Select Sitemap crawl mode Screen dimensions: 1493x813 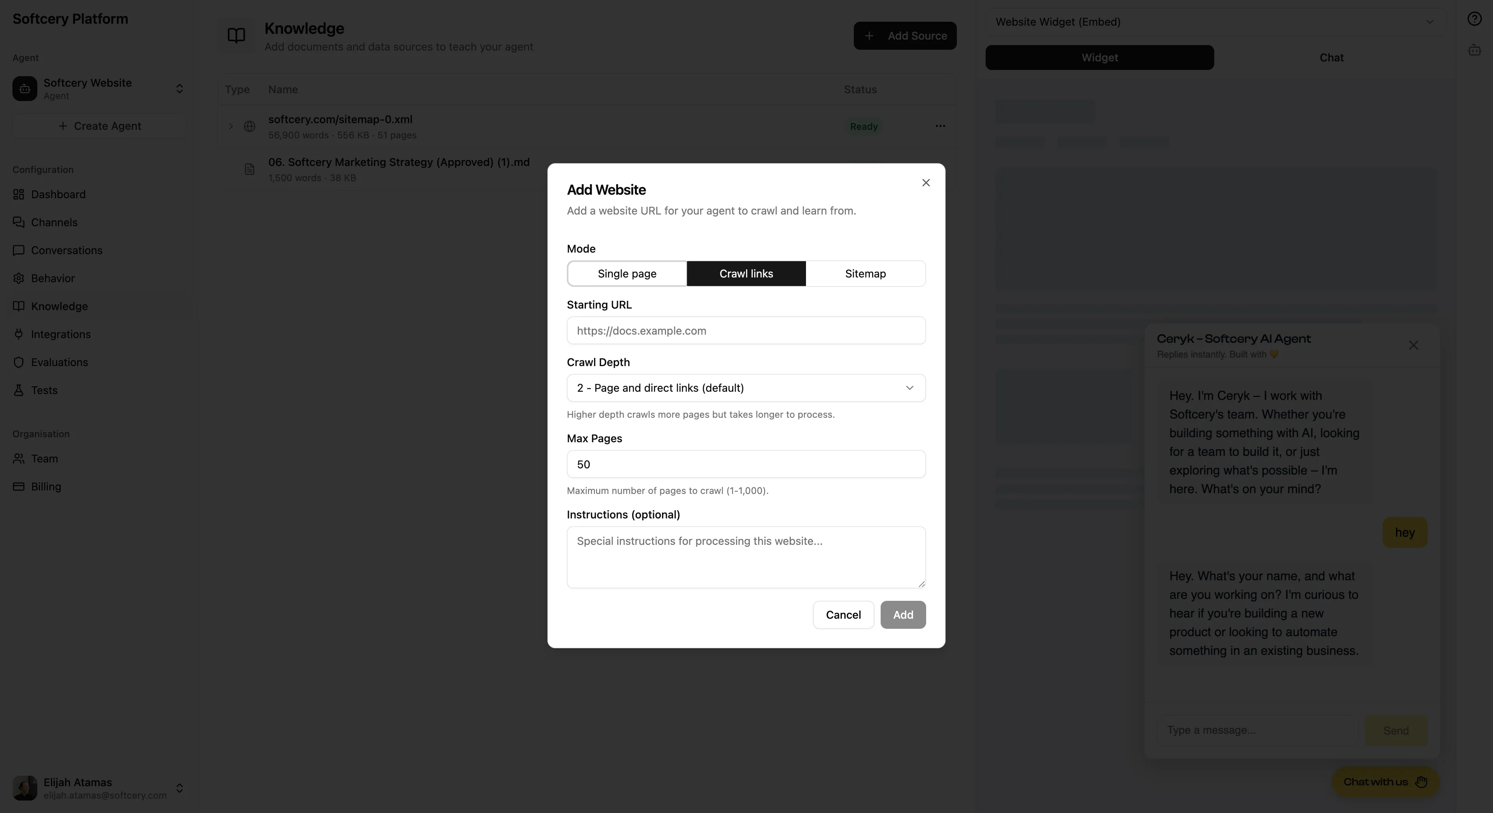pyautogui.click(x=865, y=274)
